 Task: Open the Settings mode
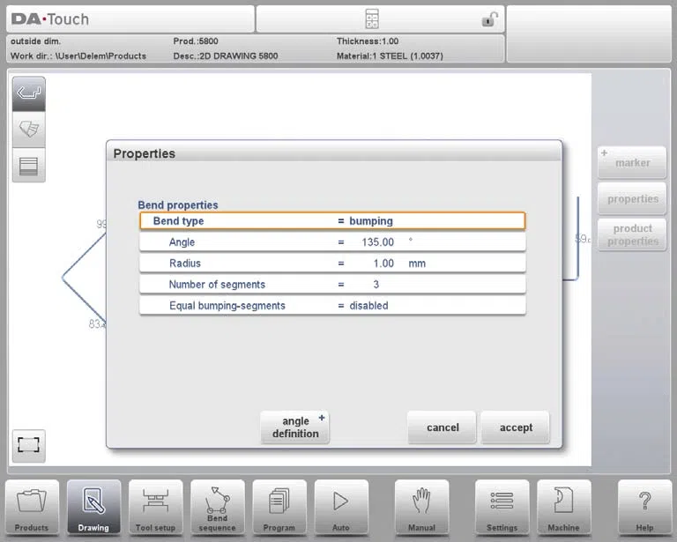(x=502, y=508)
